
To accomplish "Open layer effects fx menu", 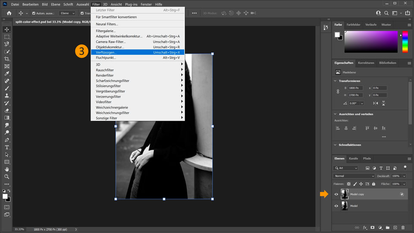I will coord(365,227).
